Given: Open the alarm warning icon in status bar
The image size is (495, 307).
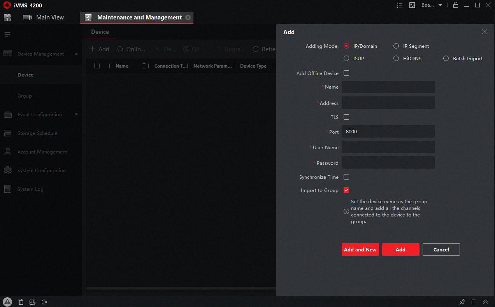Looking at the screenshot, I should 8,302.
